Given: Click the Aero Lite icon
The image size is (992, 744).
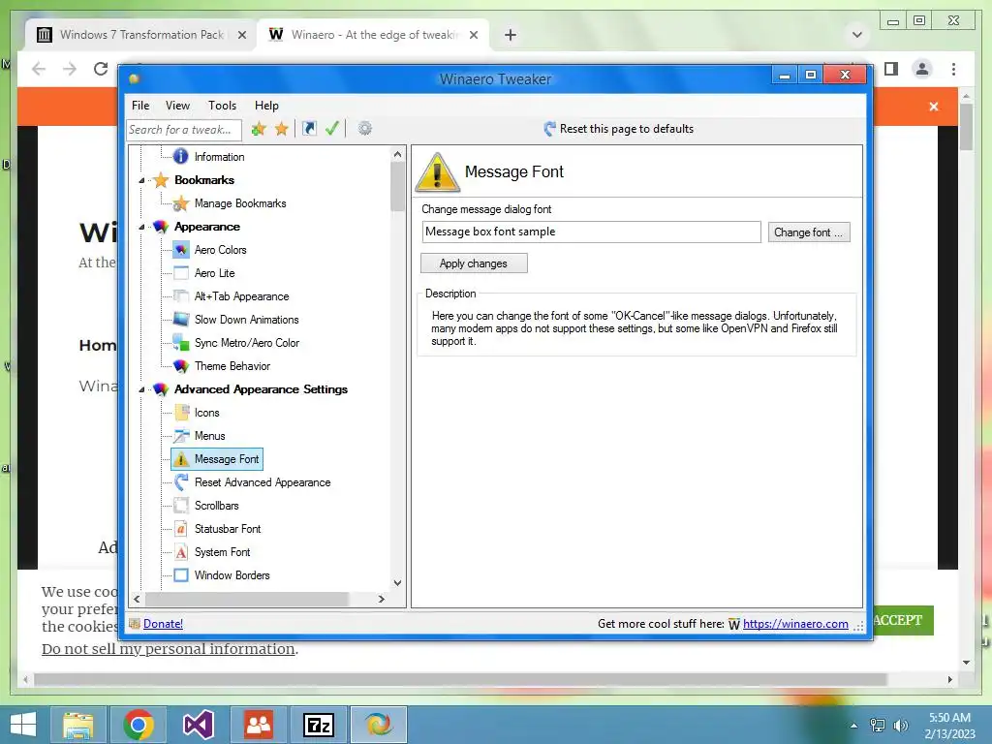Looking at the screenshot, I should click(x=181, y=273).
